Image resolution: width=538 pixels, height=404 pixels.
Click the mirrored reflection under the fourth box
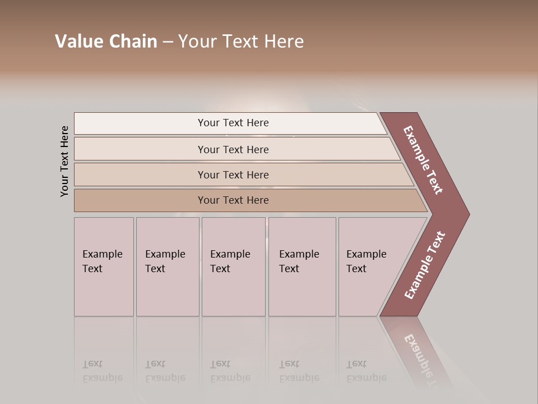[x=299, y=371]
